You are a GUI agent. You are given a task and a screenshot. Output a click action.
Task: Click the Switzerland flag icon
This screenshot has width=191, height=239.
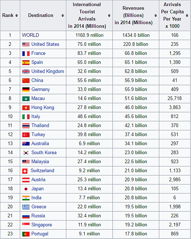click(x=25, y=171)
